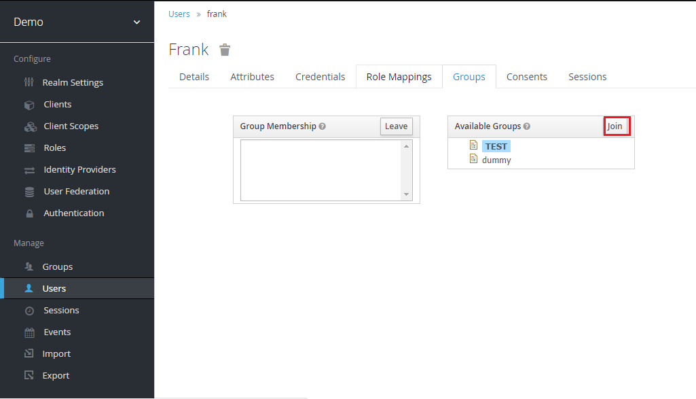
Task: Click the Roles list icon
Action: [x=29, y=148]
